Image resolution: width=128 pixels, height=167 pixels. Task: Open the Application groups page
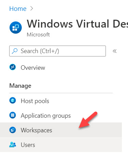pyautogui.click(x=46, y=116)
